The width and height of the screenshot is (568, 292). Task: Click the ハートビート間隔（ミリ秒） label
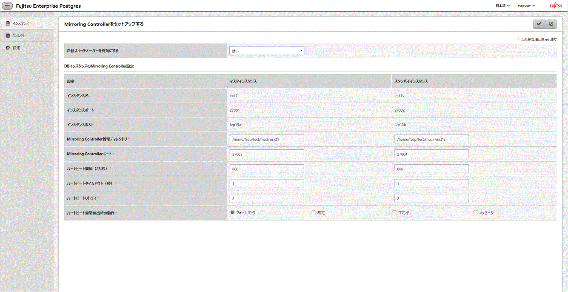(x=87, y=169)
